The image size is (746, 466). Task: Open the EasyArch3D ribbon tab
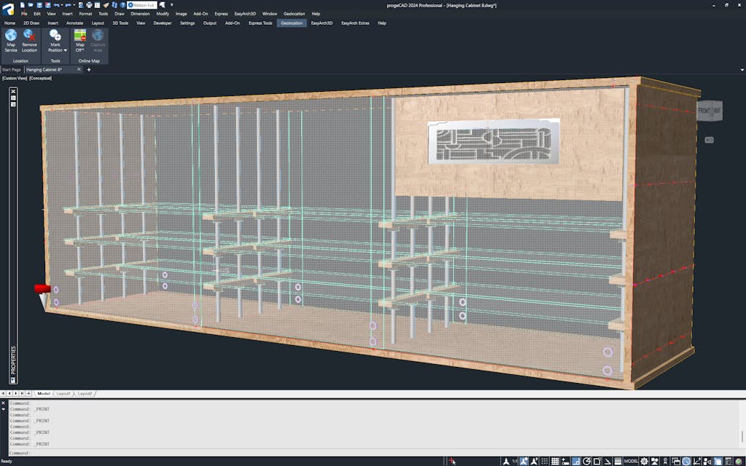point(321,23)
